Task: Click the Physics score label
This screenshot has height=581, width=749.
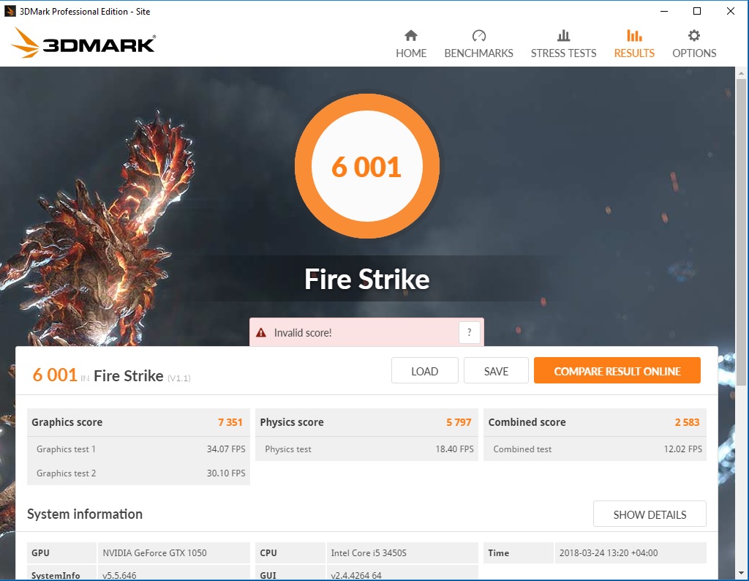Action: (292, 422)
